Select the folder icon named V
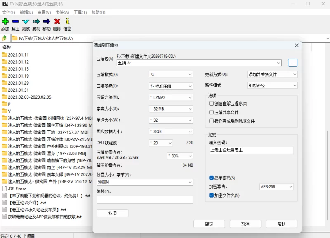This screenshot has width=330, height=238. (x=5, y=111)
